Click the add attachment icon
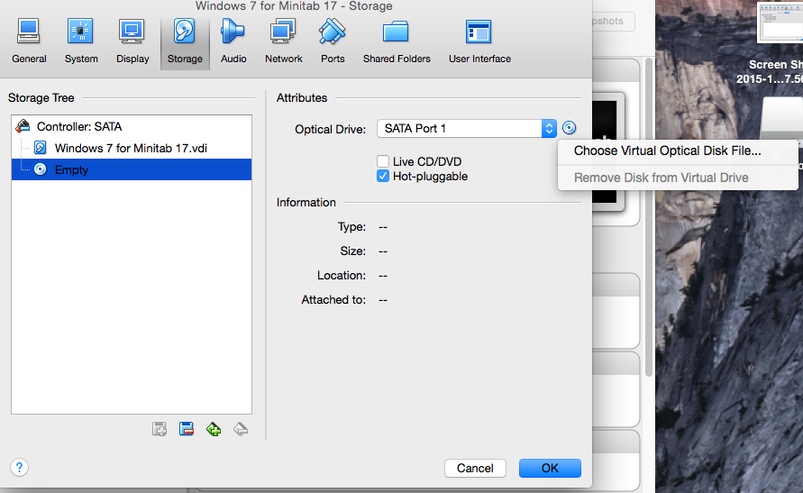The width and height of the screenshot is (803, 493). click(214, 429)
